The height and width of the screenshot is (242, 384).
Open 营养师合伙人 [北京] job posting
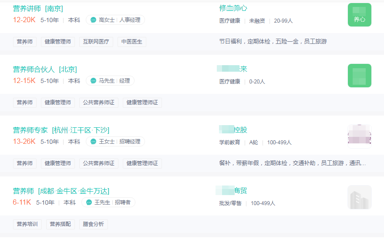pyautogui.click(x=45, y=70)
